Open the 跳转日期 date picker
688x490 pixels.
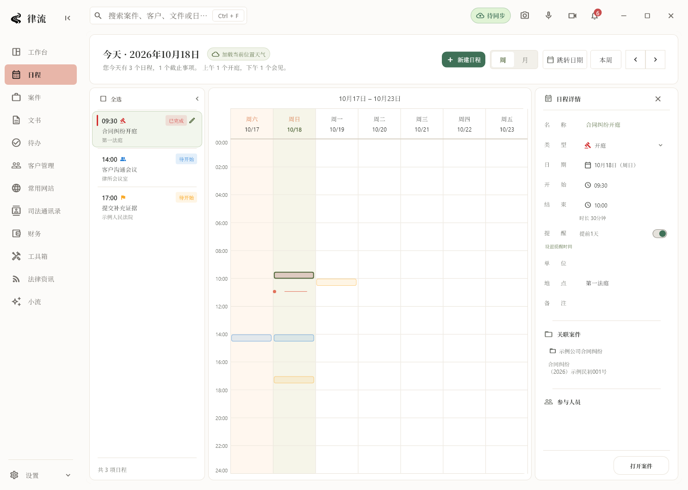565,60
